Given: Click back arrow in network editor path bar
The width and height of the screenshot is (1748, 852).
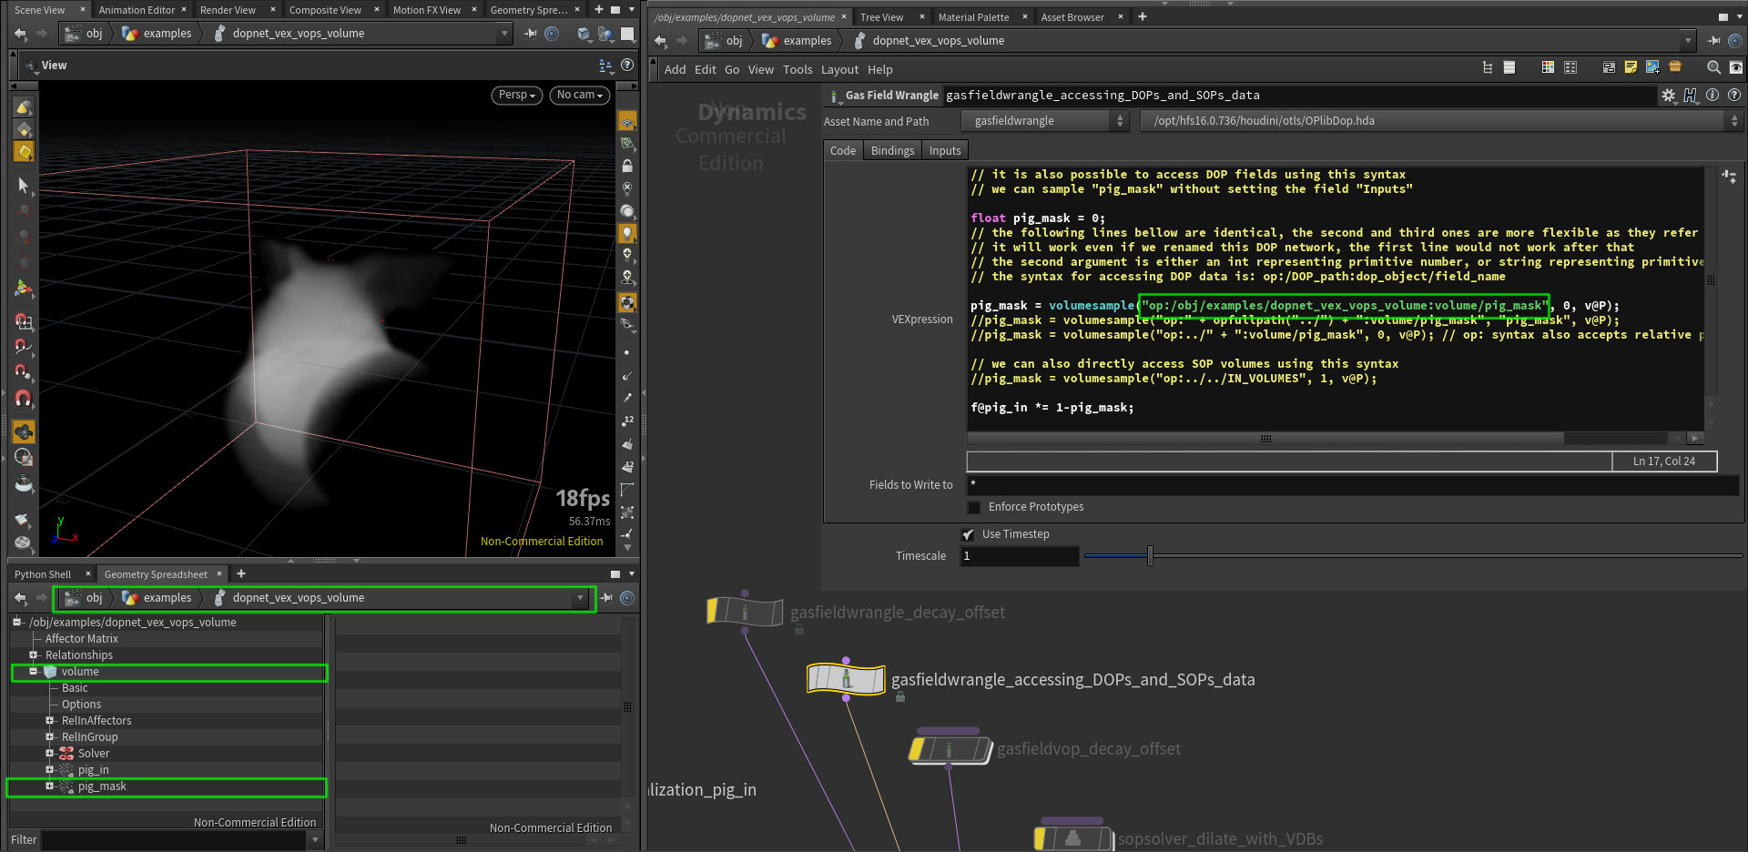Looking at the screenshot, I should pyautogui.click(x=660, y=41).
